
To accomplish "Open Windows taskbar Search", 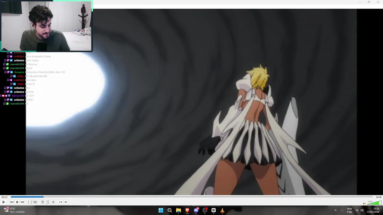I will (x=170, y=210).
